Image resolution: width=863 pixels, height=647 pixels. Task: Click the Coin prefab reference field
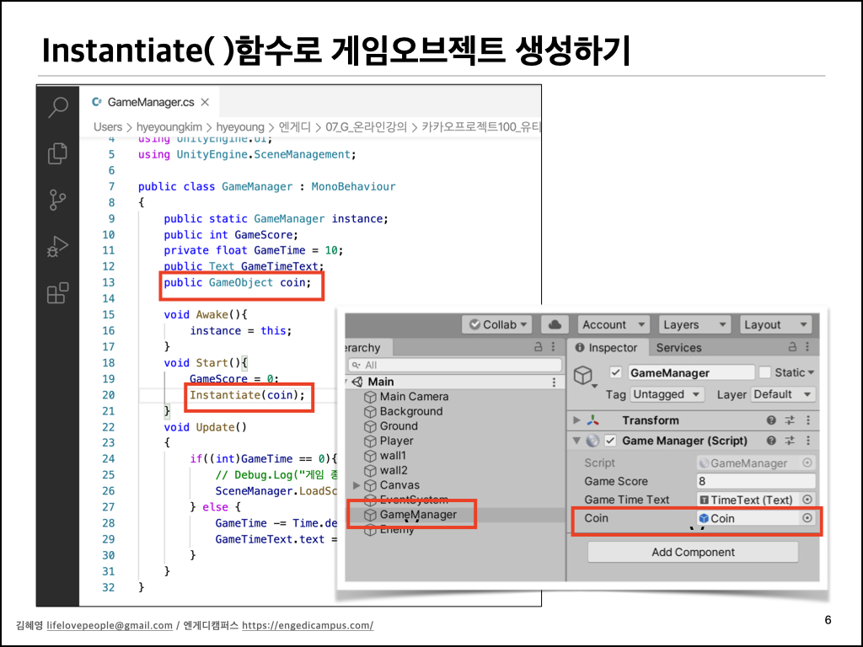click(747, 518)
